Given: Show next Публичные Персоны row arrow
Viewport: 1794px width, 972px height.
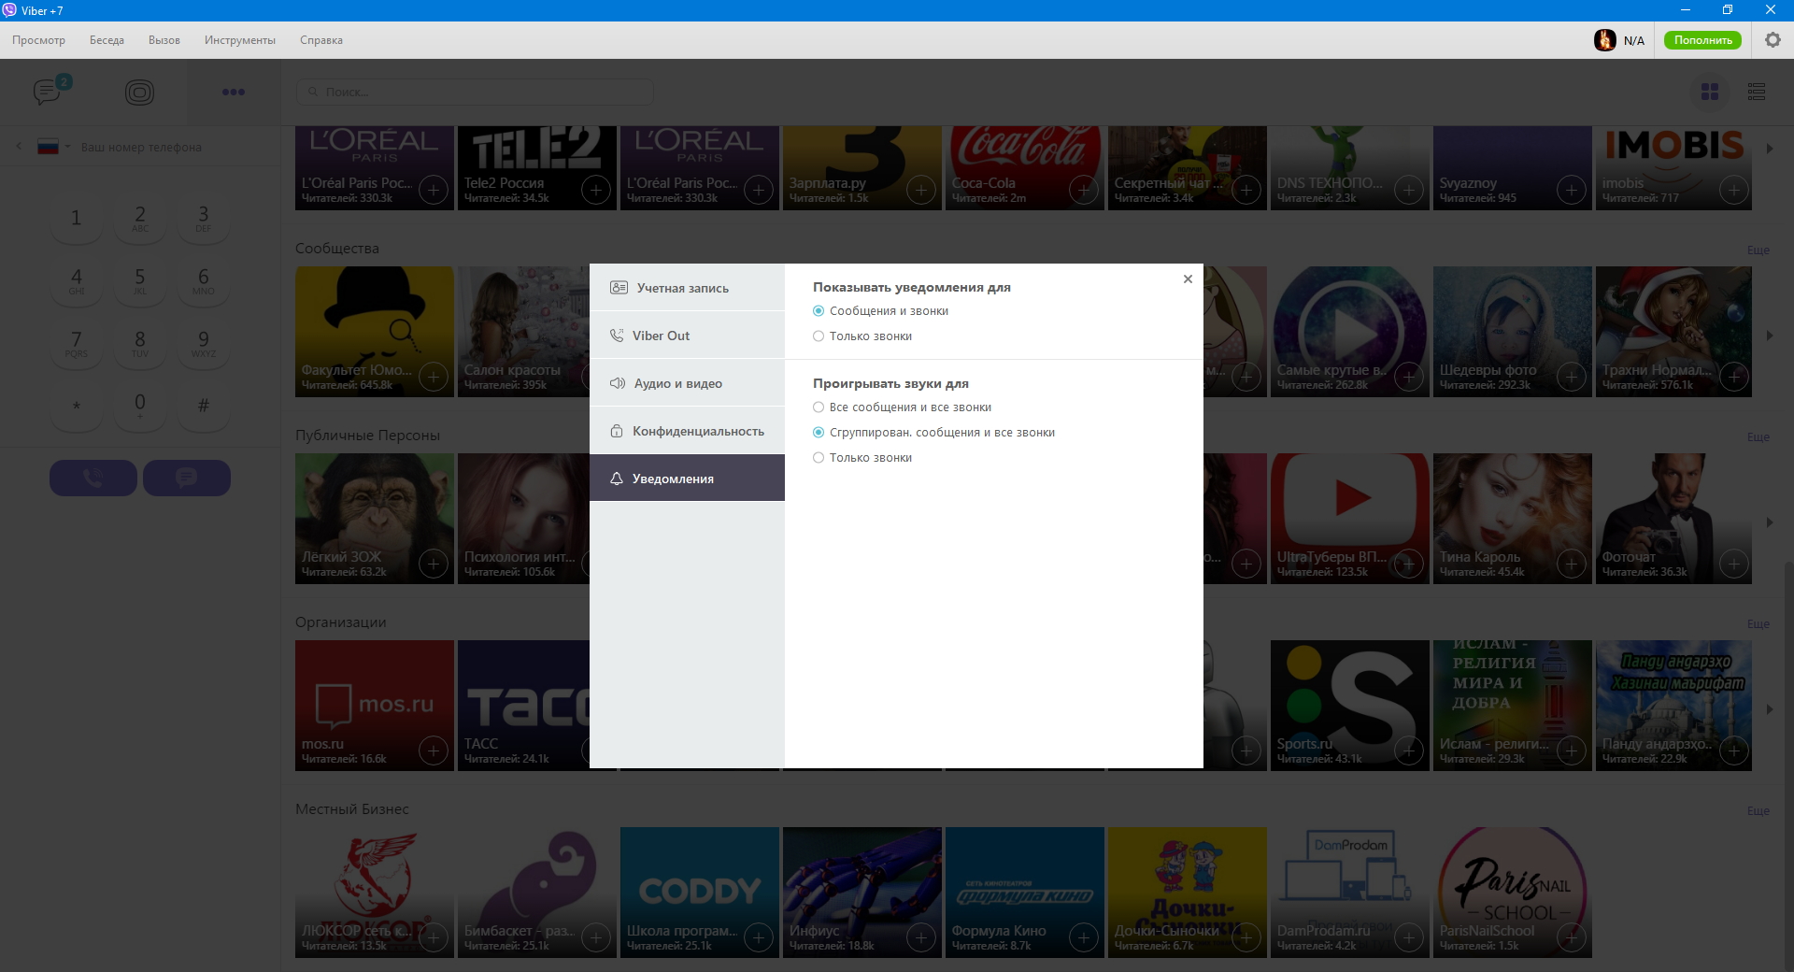Looking at the screenshot, I should point(1770,522).
